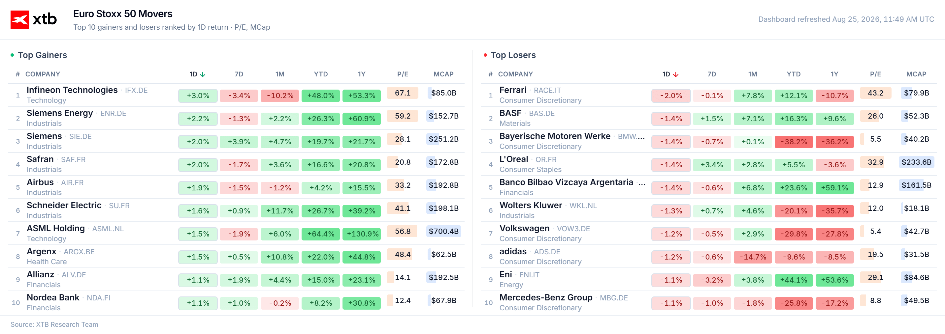
Task: Click the green sort arrow beside Gainers 1D
Action: 203,74
